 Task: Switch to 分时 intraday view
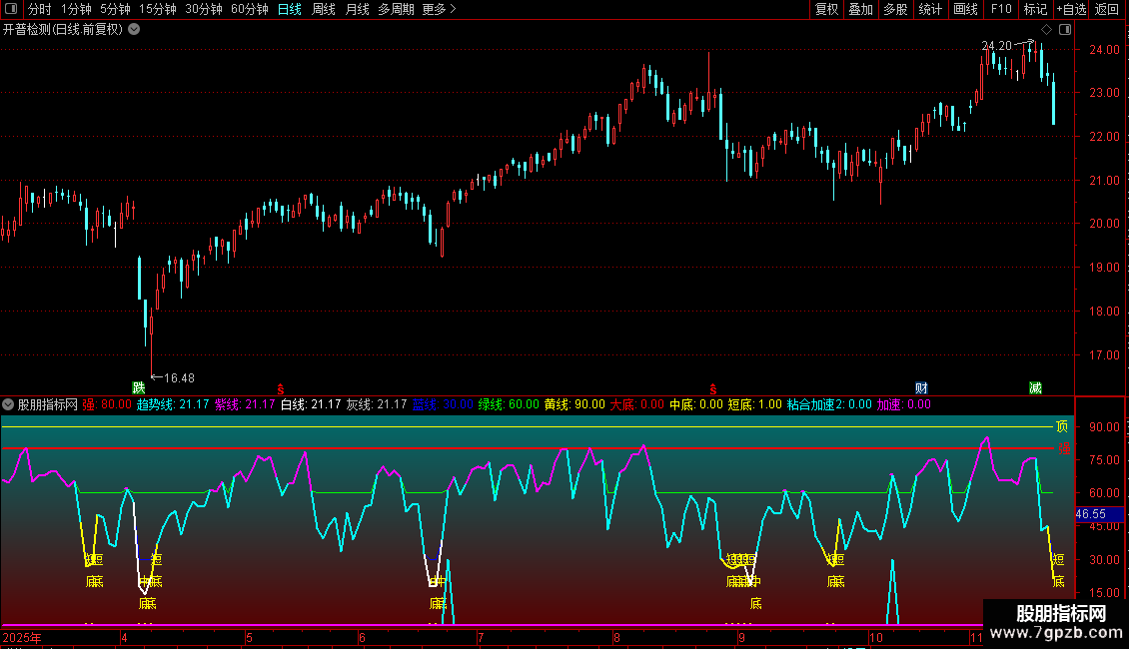(40, 9)
